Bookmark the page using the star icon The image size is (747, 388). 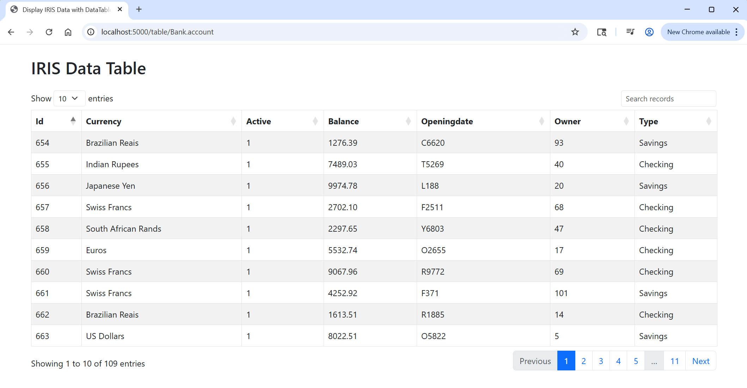575,32
